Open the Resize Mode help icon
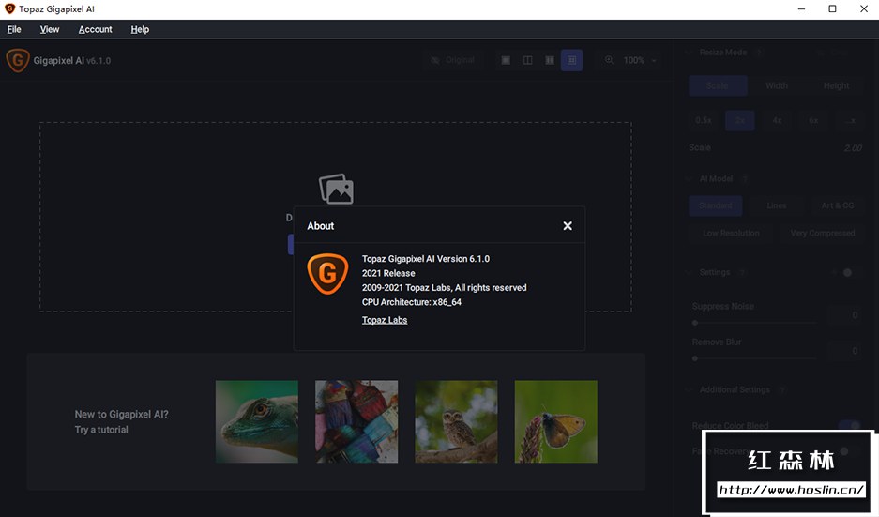879x517 pixels. click(759, 53)
